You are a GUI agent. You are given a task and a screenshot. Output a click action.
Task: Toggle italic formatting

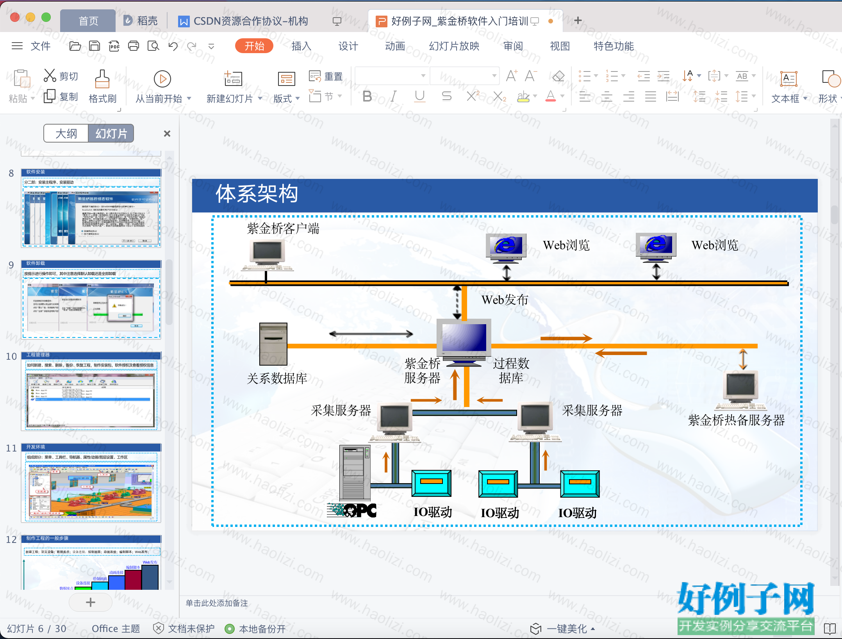click(x=394, y=96)
